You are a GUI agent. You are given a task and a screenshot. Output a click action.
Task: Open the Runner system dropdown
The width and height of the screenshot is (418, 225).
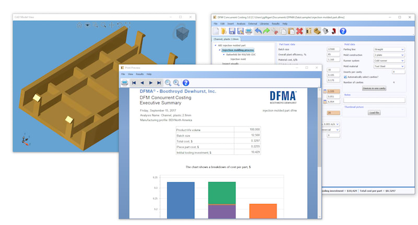click(x=389, y=61)
